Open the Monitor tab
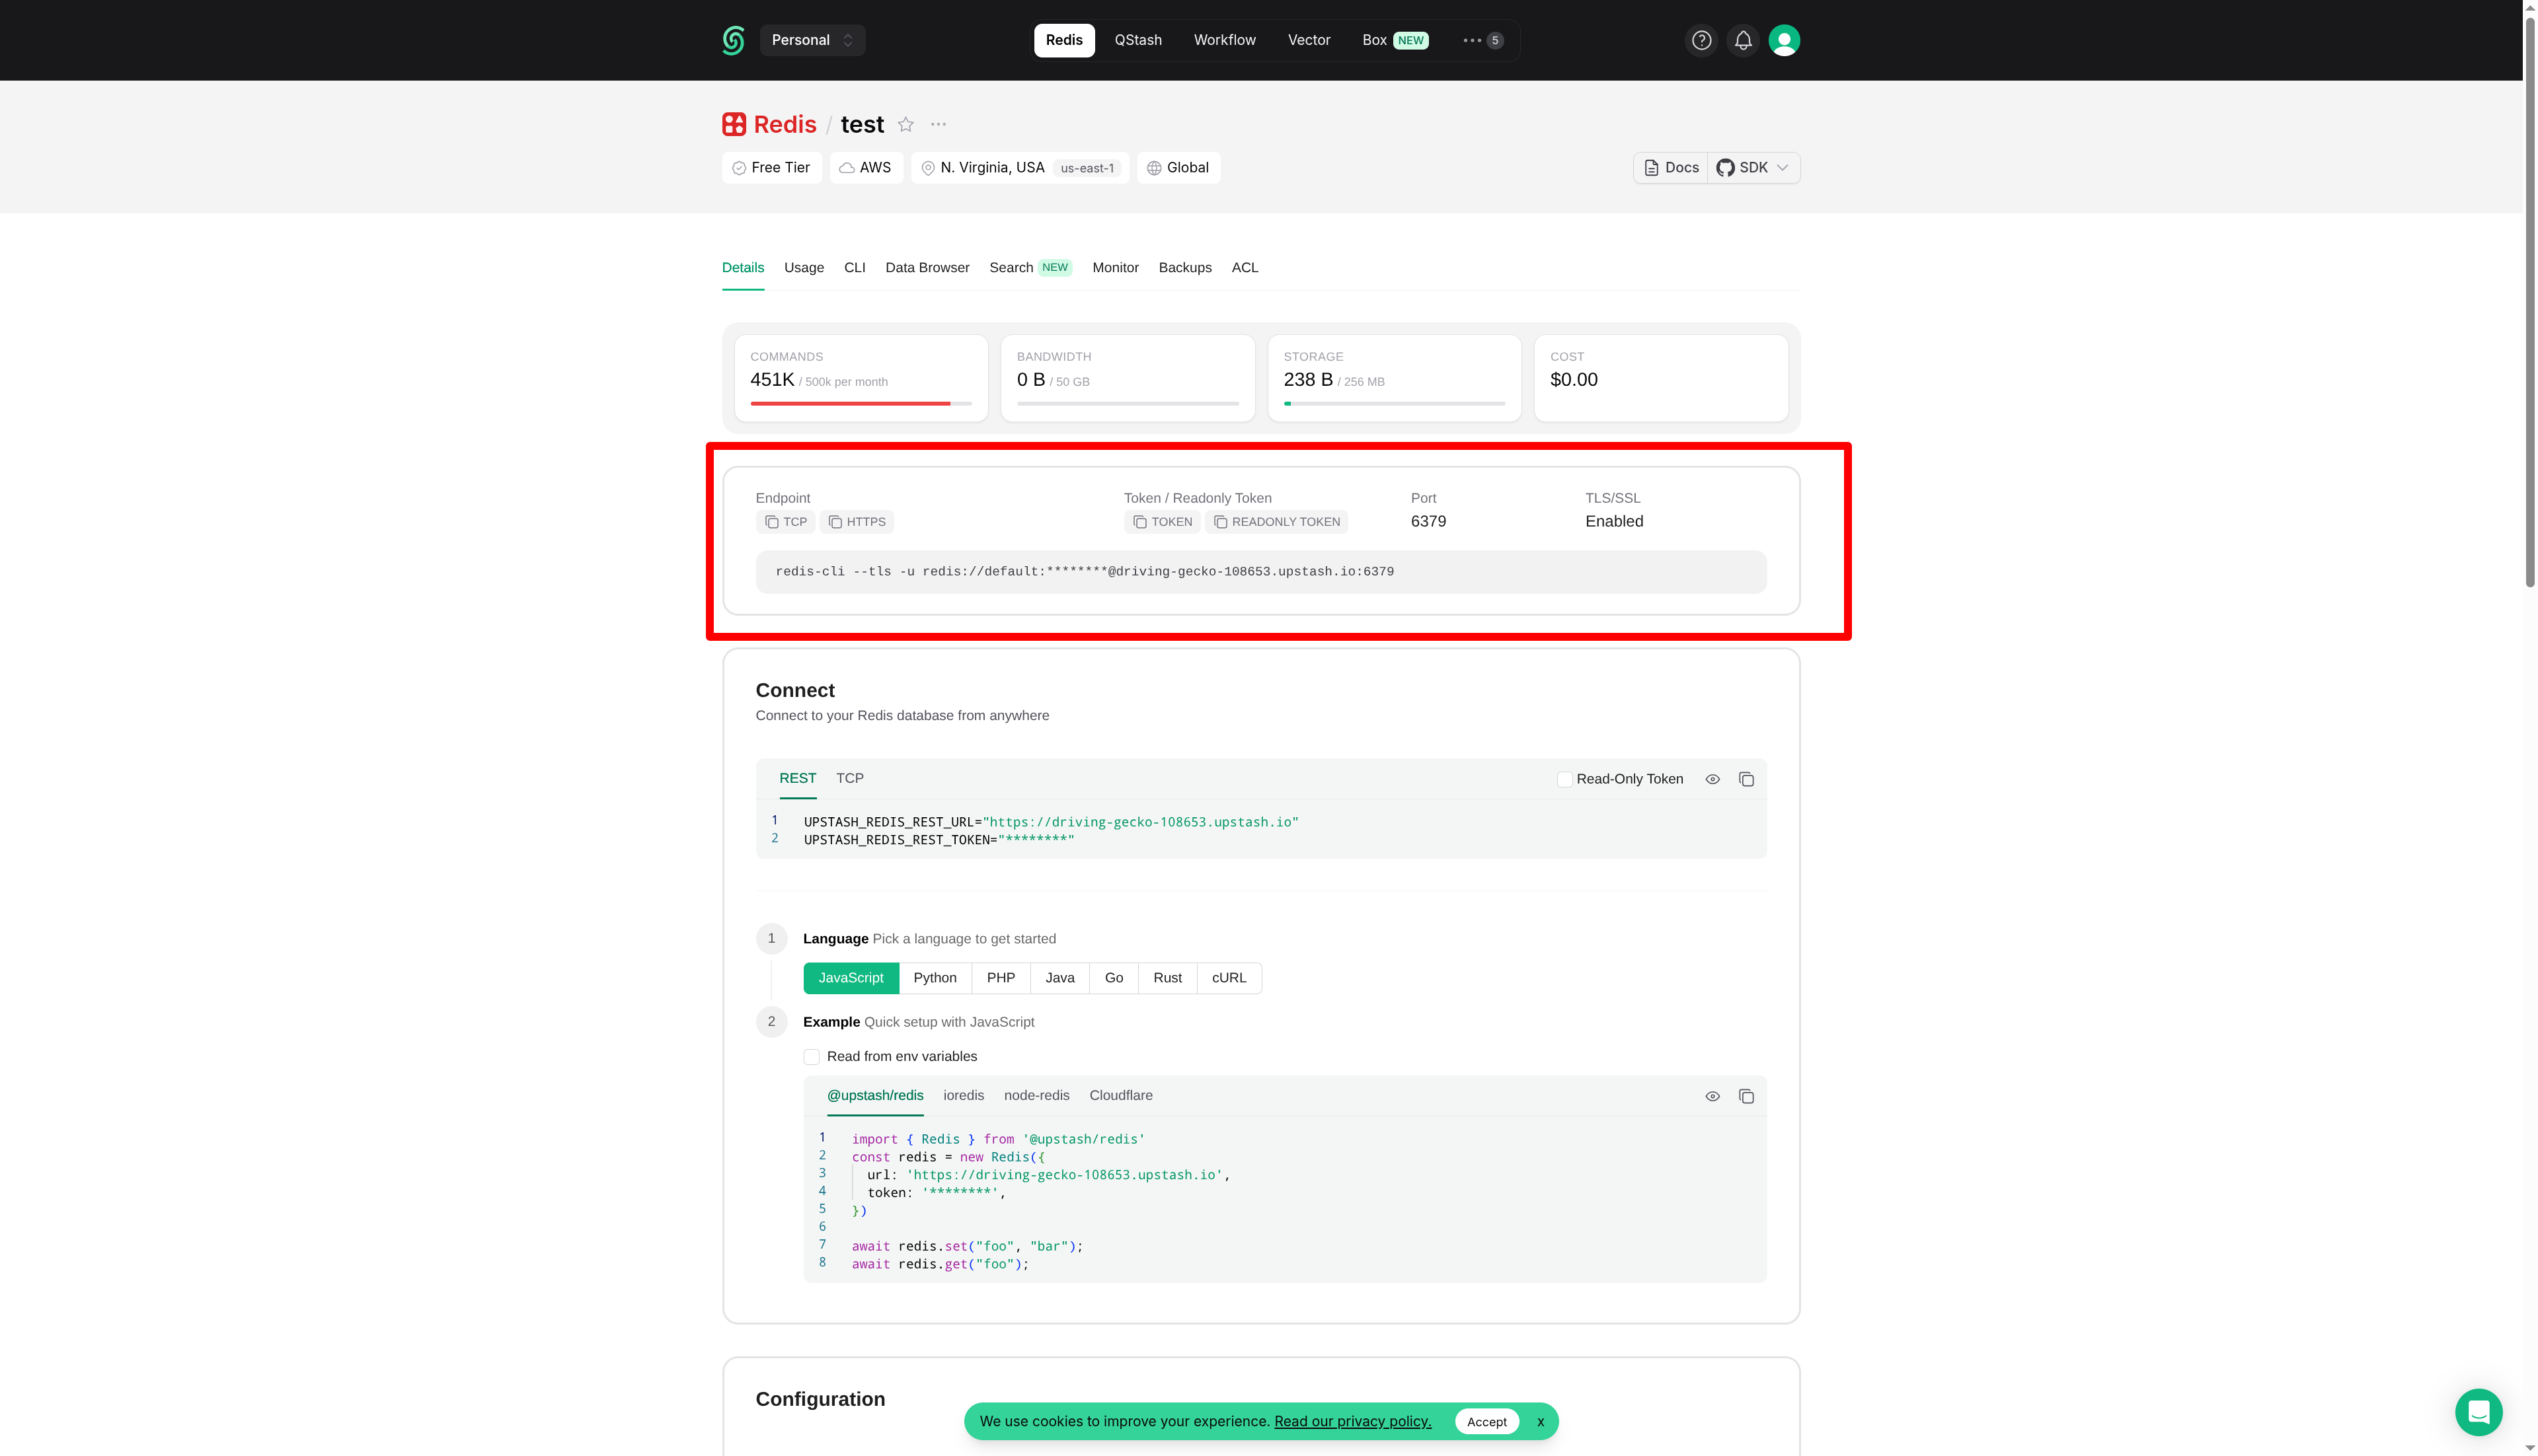The image size is (2538, 1456). coord(1116,267)
